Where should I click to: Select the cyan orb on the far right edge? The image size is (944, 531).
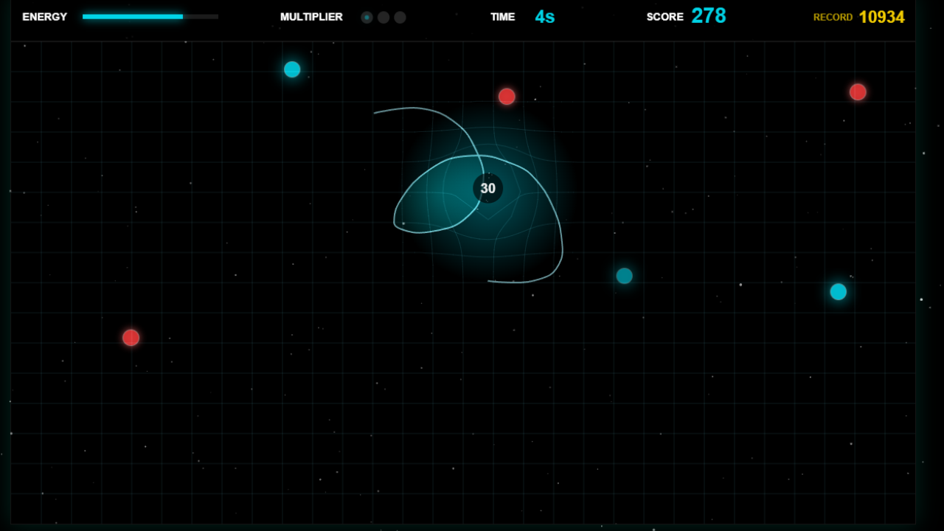838,291
